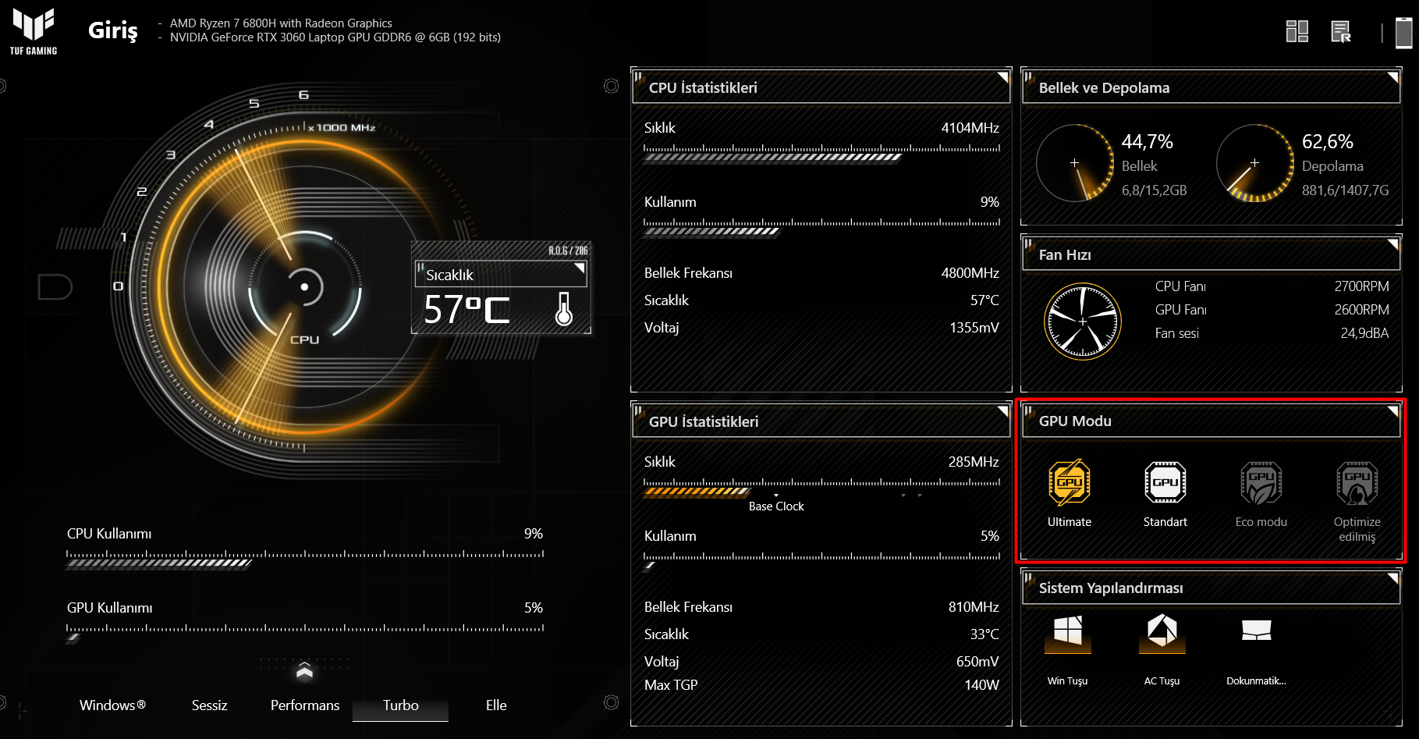Click the 140W Max TGP value
The width and height of the screenshot is (1419, 739).
[x=982, y=685]
